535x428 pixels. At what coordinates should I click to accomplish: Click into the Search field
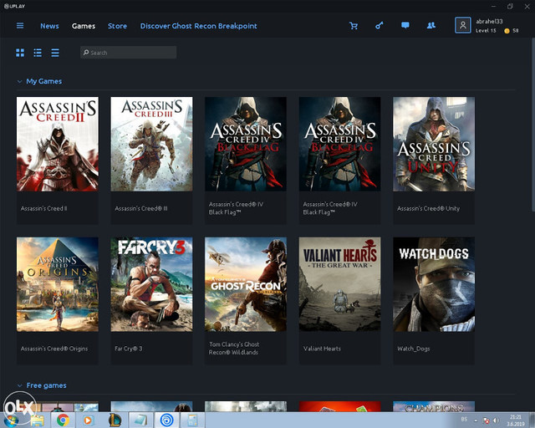coord(128,53)
